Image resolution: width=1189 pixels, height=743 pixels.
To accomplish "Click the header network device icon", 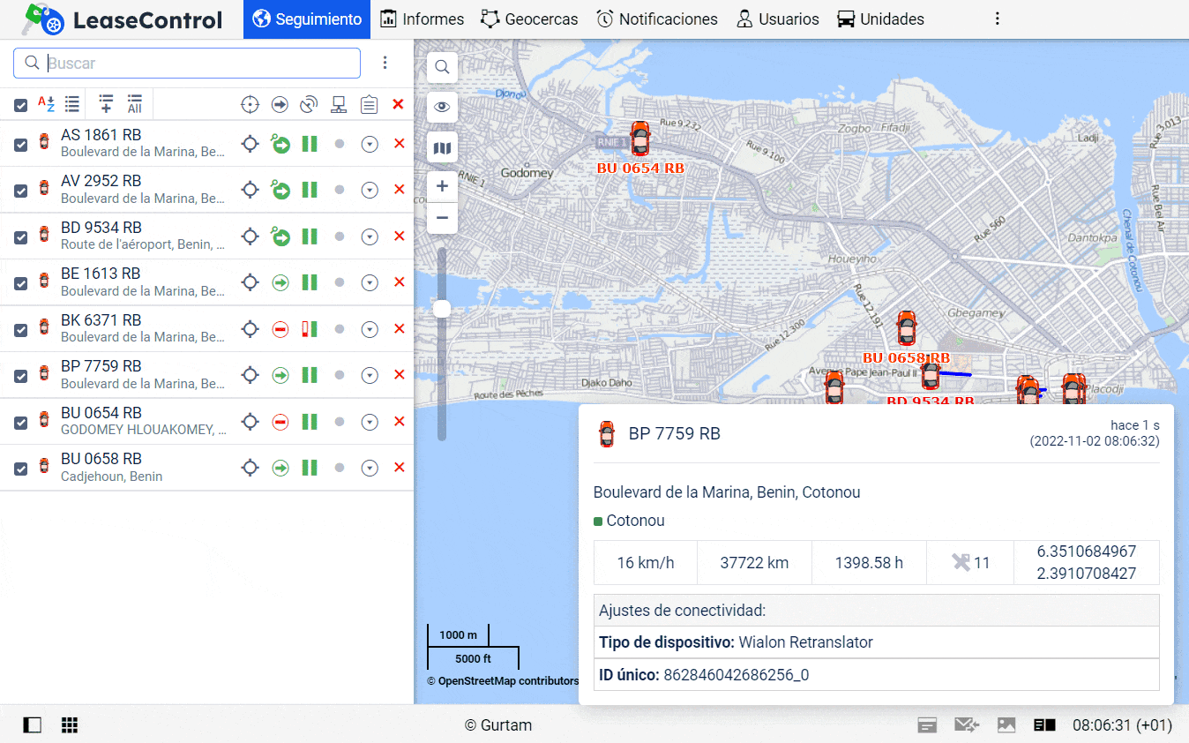I will 339,105.
